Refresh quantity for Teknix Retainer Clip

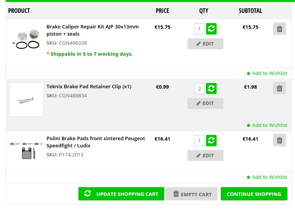(211, 89)
